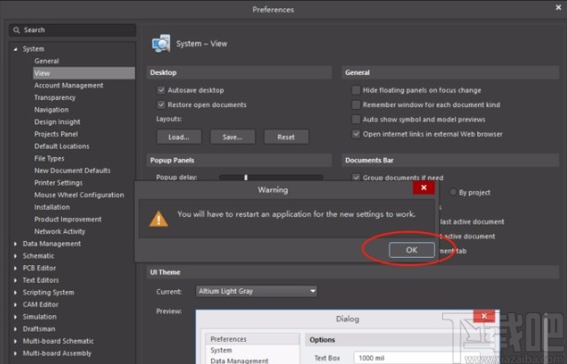Expand the Data Management node
This screenshot has height=364, width=567.
click(15, 244)
